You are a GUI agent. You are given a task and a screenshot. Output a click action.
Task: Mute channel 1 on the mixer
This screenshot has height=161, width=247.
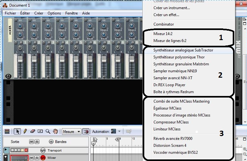(16, 42)
